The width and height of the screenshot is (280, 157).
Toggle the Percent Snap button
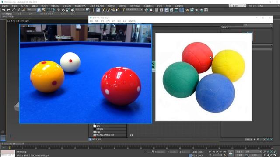pyautogui.click(x=113, y=10)
